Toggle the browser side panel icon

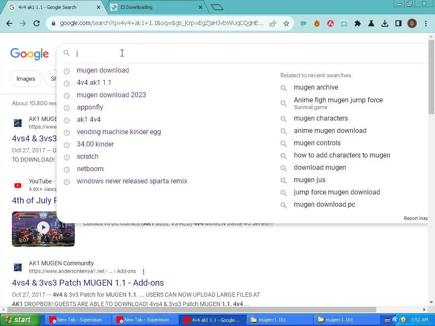(398, 24)
